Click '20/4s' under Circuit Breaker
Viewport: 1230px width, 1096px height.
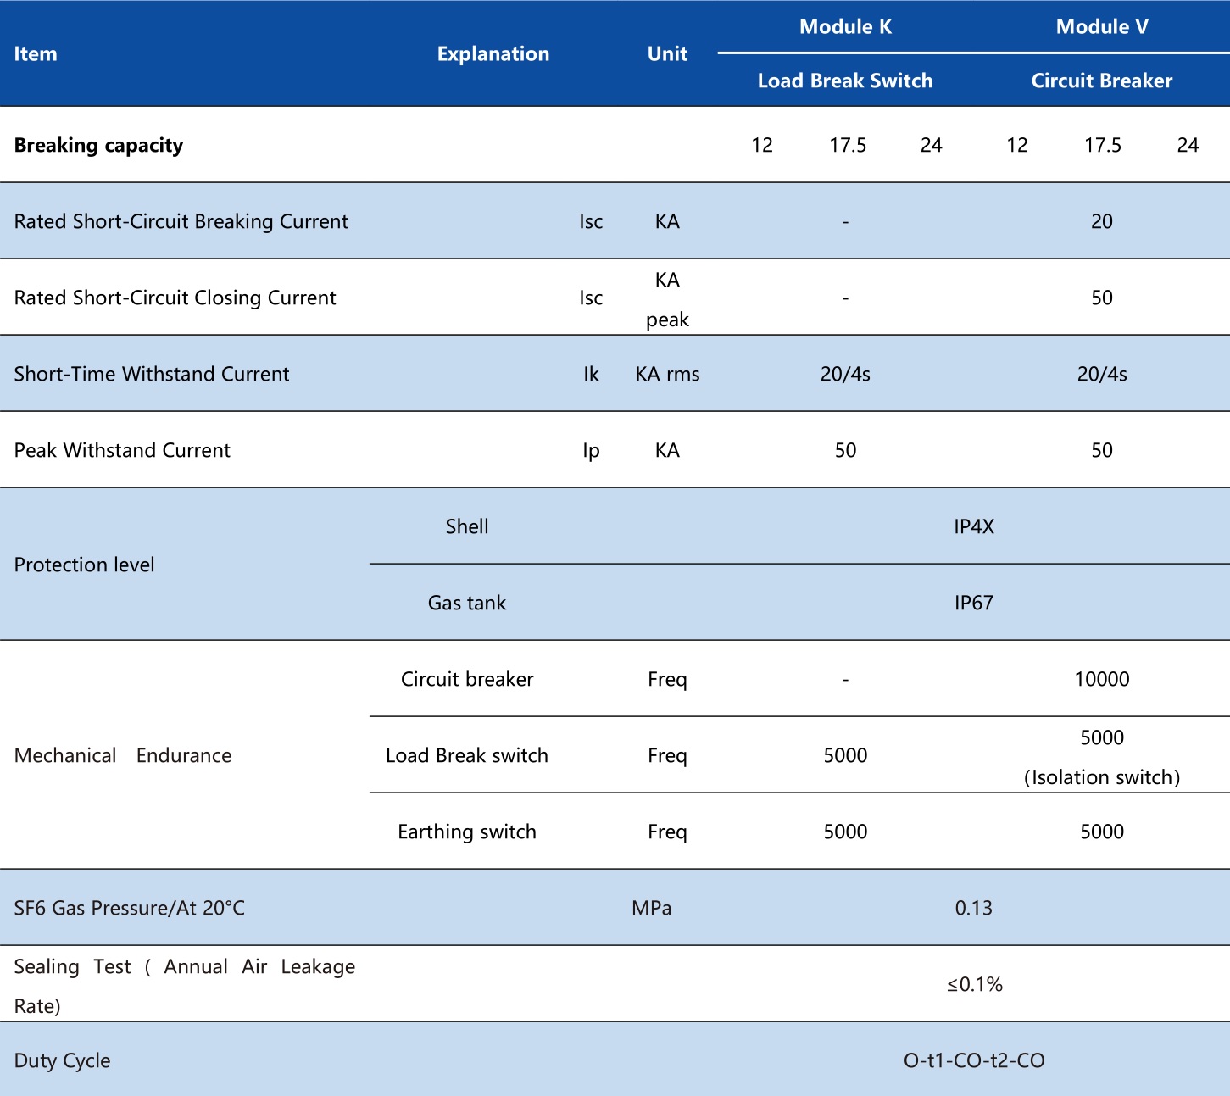click(x=1102, y=374)
